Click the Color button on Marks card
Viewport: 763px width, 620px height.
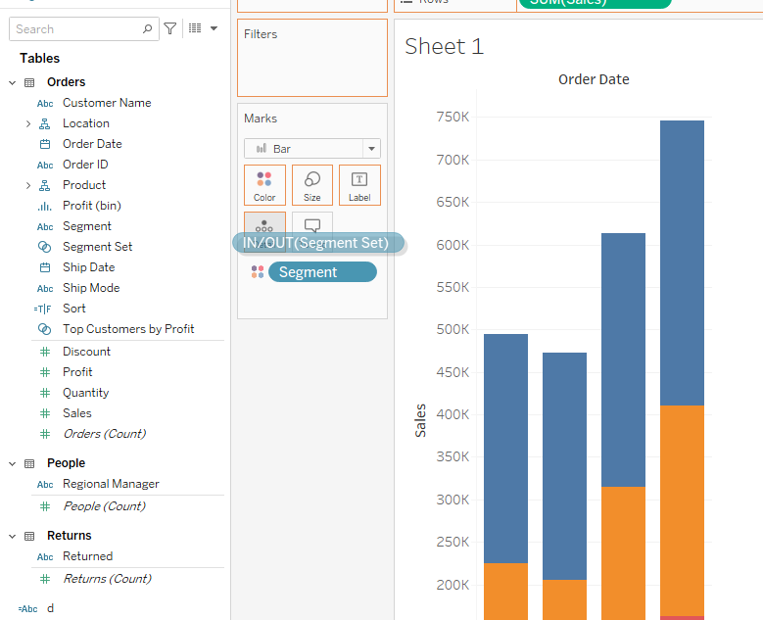[x=264, y=185]
